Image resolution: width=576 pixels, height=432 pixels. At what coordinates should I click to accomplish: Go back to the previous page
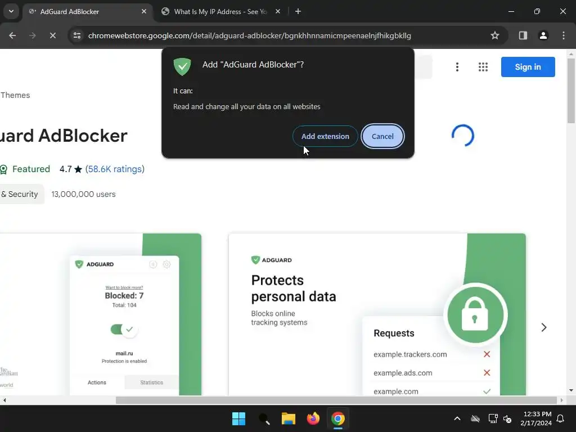(12, 35)
